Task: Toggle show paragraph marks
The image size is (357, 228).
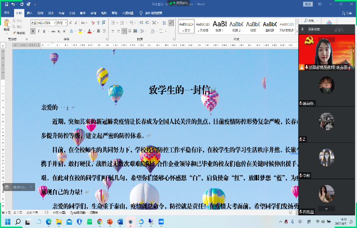Action: click(x=171, y=23)
